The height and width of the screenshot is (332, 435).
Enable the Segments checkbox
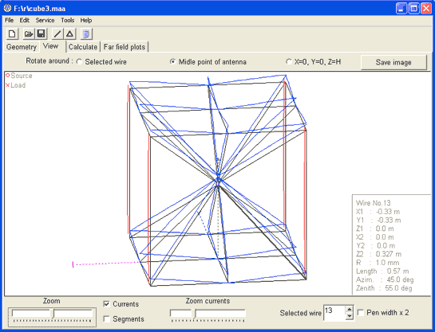(x=106, y=319)
